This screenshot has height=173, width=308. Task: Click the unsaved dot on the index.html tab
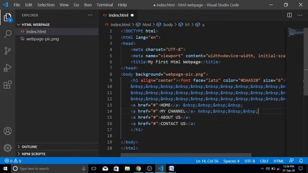(132, 15)
